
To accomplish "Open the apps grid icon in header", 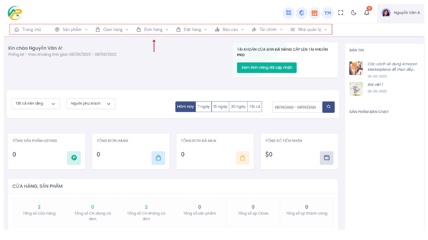I will point(288,13).
